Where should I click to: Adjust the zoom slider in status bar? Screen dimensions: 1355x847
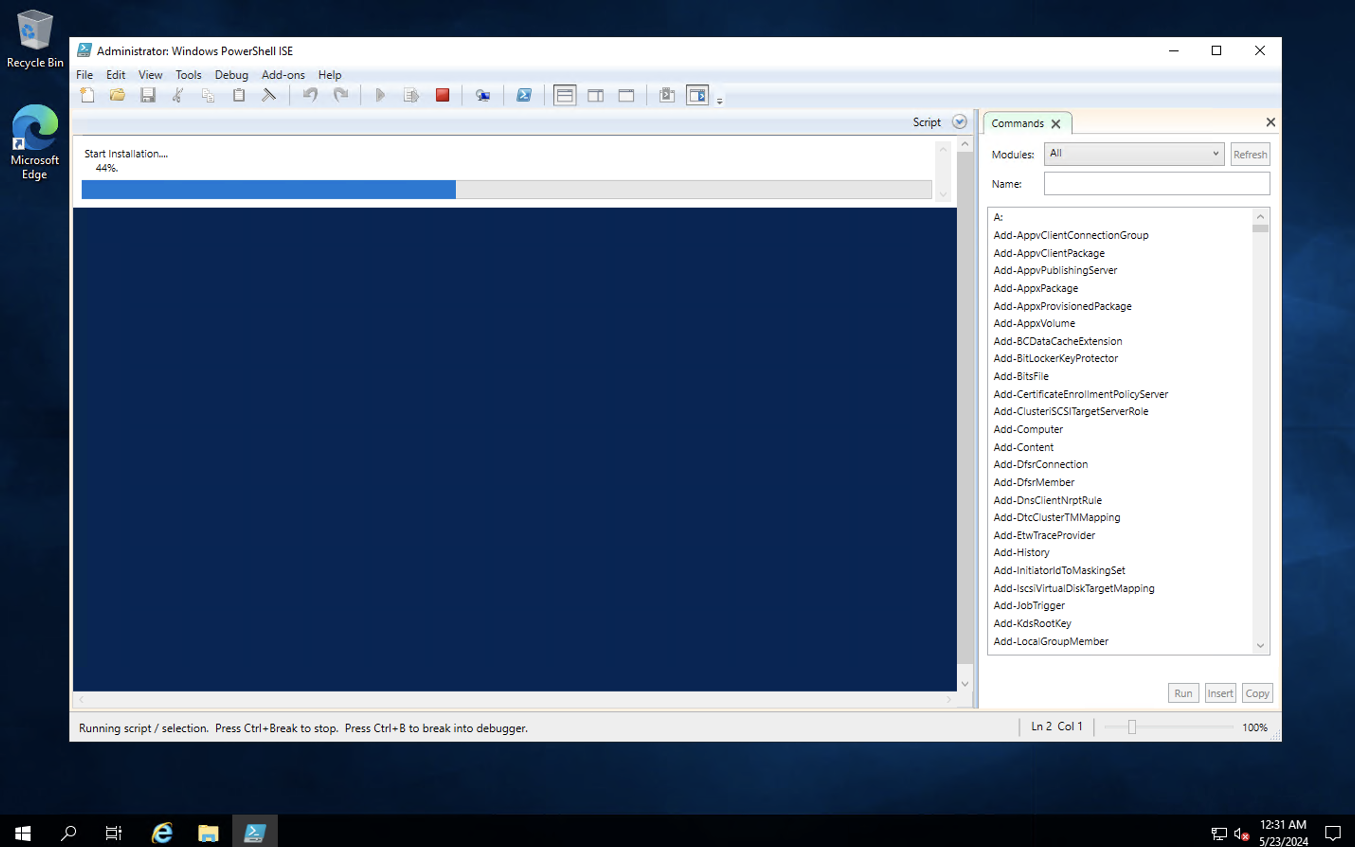(x=1132, y=727)
